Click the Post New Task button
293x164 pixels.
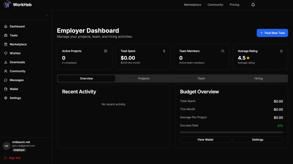coord(272,33)
